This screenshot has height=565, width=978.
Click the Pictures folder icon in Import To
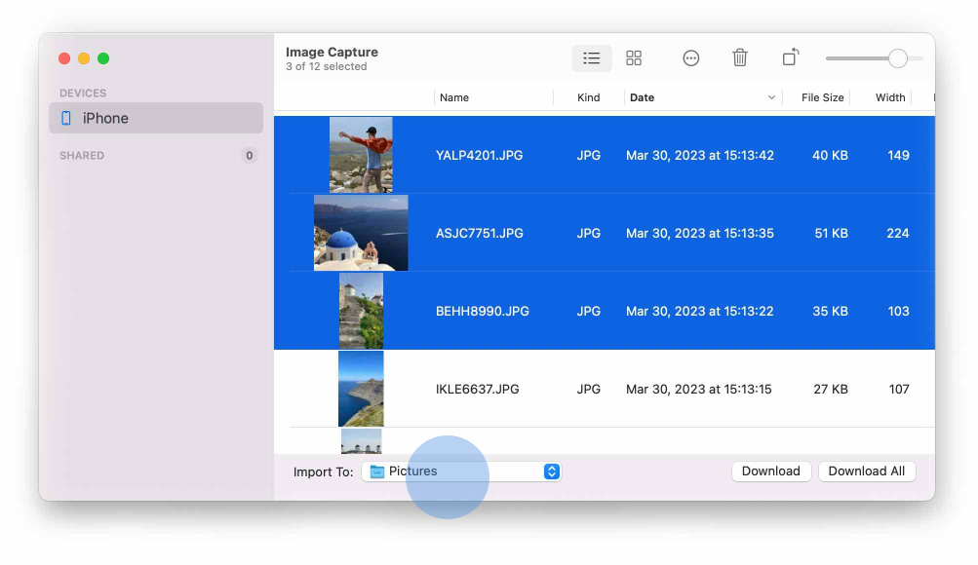click(x=379, y=471)
